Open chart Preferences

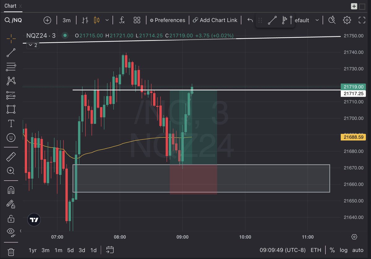point(167,20)
